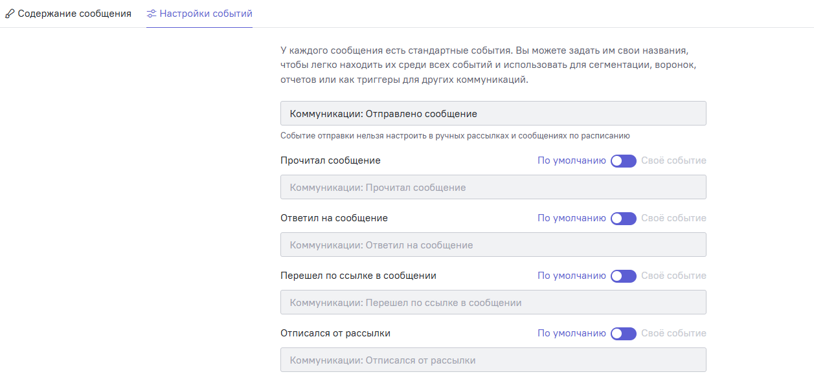This screenshot has height=383, width=814.
Task: Click the Отправлено сообщение event field
Action: click(493, 113)
